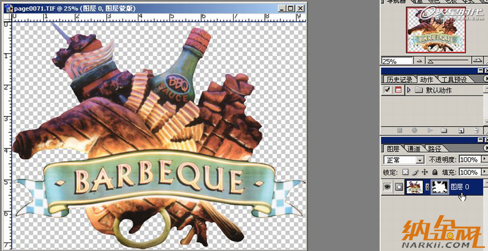Click the create new action icon
Image resolution: width=488 pixels, height=251 pixels.
click(462, 130)
